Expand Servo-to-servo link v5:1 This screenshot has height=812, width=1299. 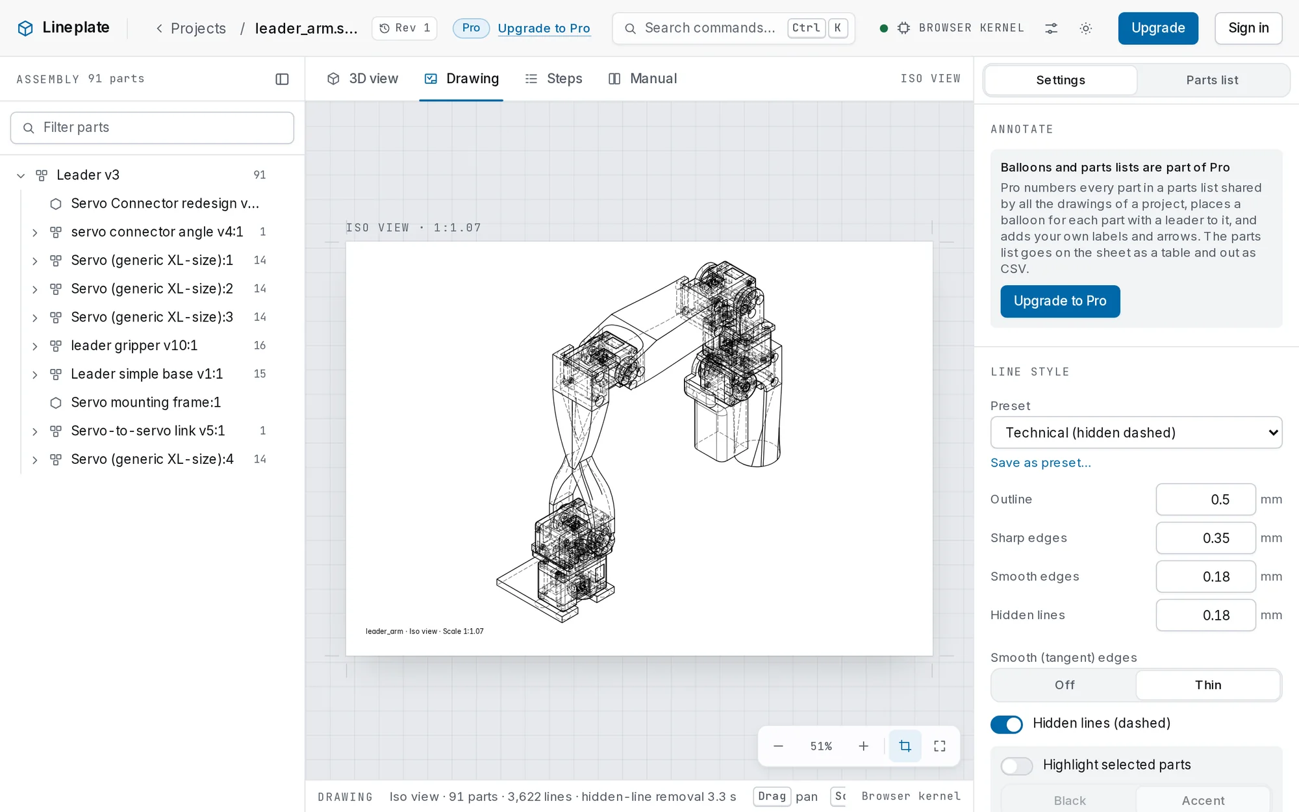(35, 431)
